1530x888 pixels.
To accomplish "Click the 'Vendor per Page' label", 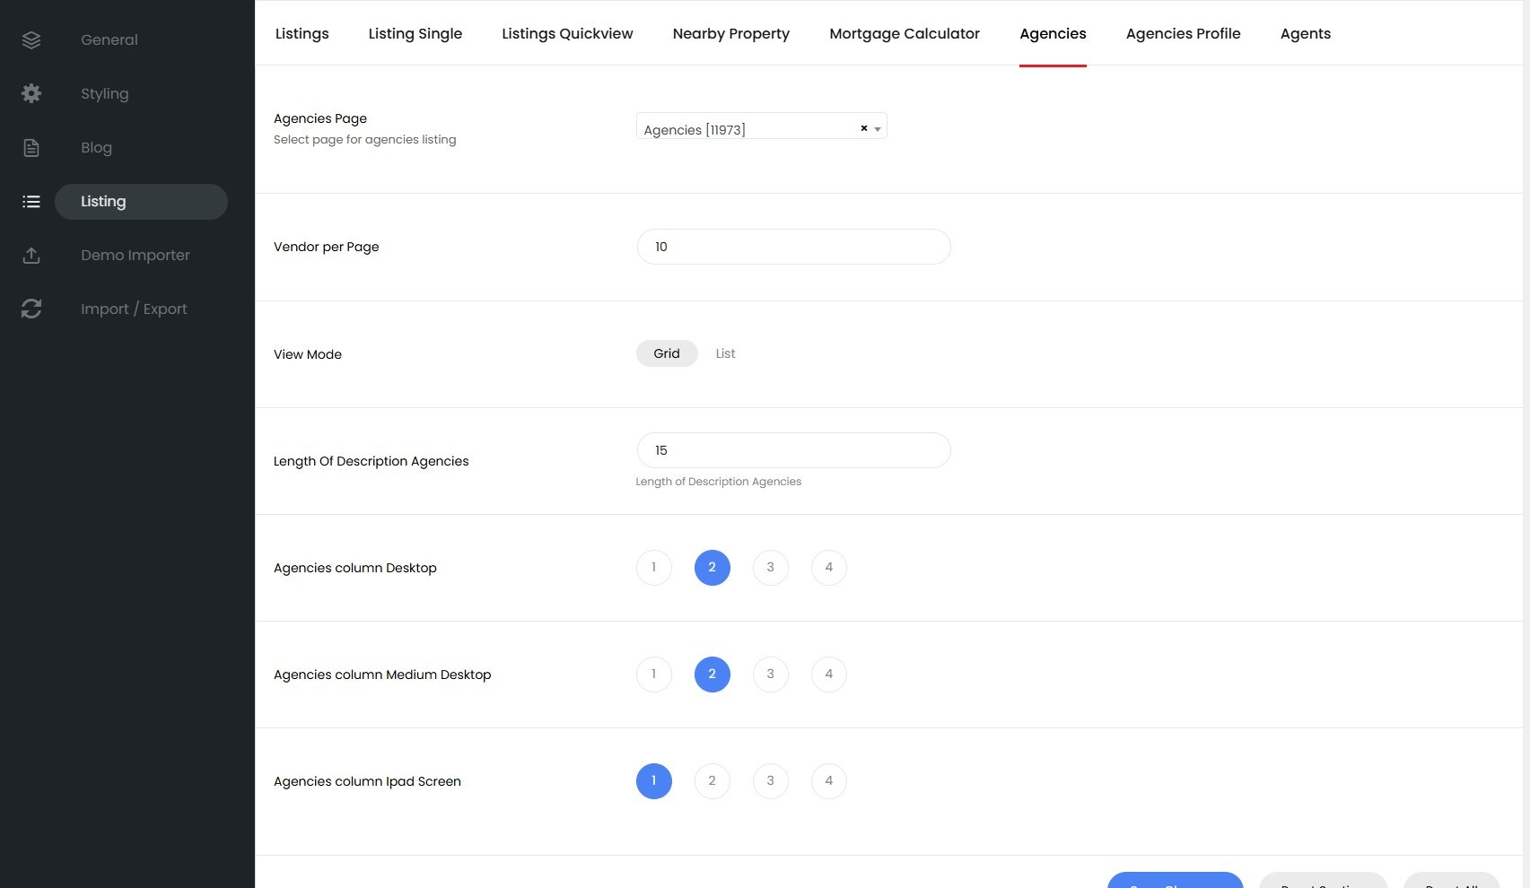I will [x=327, y=247].
